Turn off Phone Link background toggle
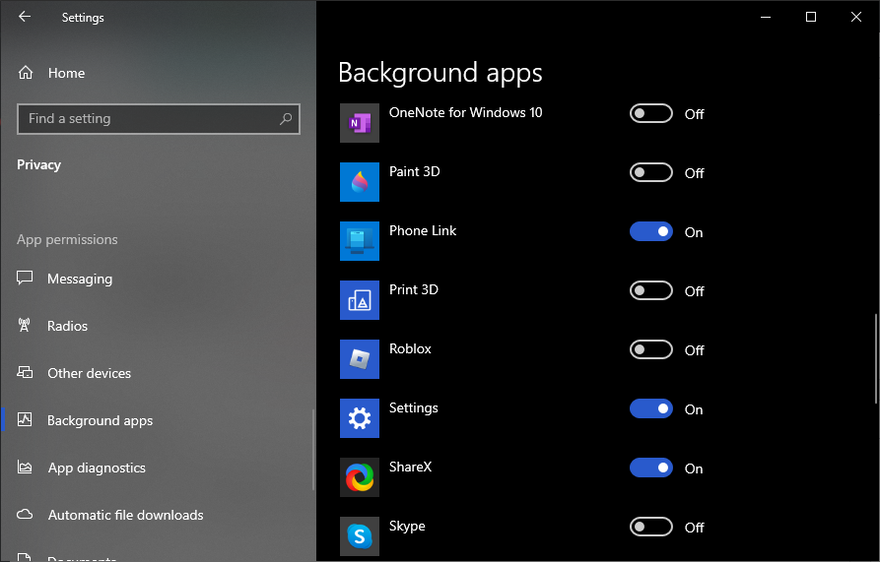Viewport: 880px width, 562px height. [x=650, y=232]
